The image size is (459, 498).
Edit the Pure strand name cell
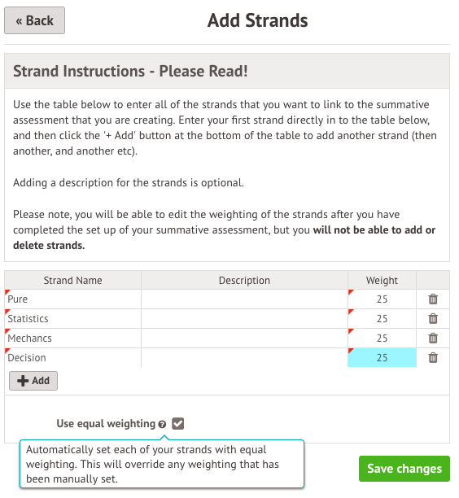click(x=72, y=299)
